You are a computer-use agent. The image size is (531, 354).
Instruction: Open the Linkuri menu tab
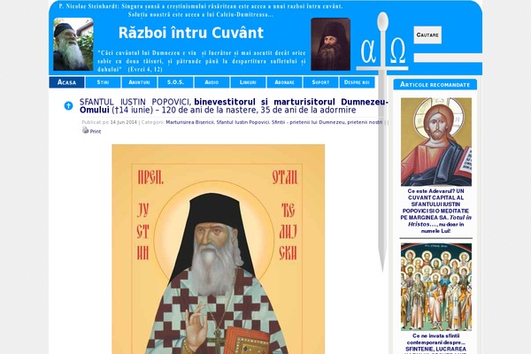(248, 82)
